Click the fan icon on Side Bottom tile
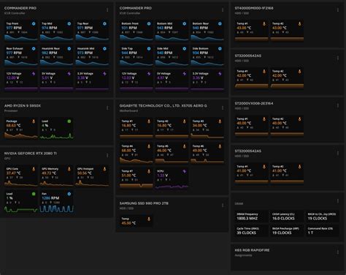 220,48
